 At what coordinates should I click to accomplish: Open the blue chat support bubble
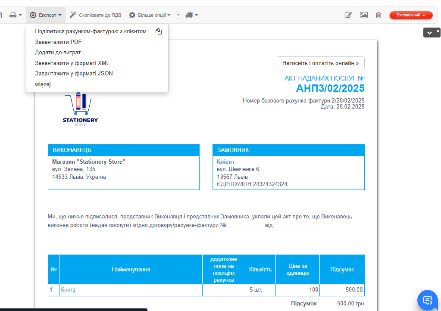click(427, 300)
